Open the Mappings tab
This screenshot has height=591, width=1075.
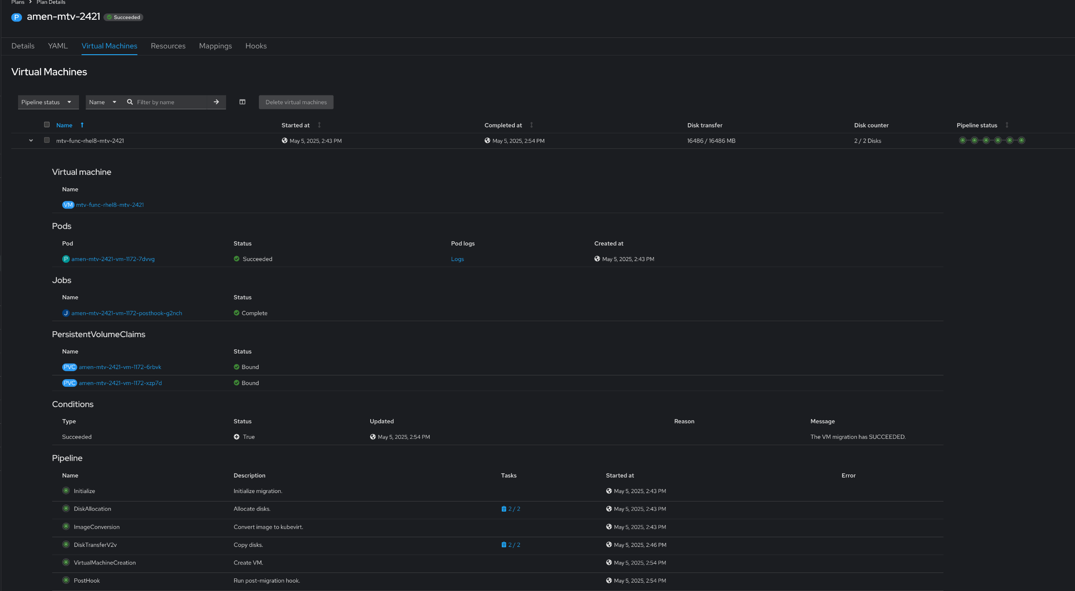tap(215, 46)
